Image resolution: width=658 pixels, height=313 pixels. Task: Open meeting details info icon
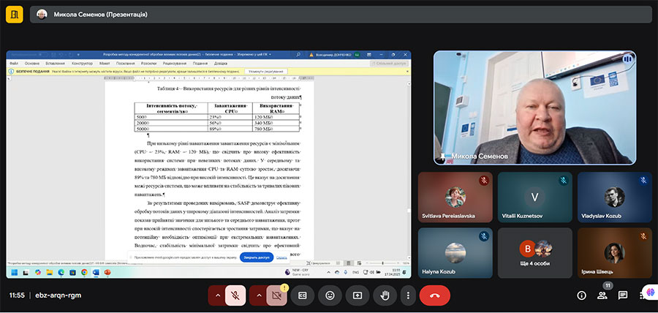tap(581, 295)
